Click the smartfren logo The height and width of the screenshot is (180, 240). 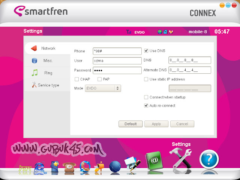pos(41,11)
